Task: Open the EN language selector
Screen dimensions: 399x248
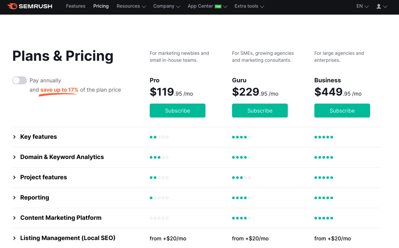Action: (x=362, y=6)
